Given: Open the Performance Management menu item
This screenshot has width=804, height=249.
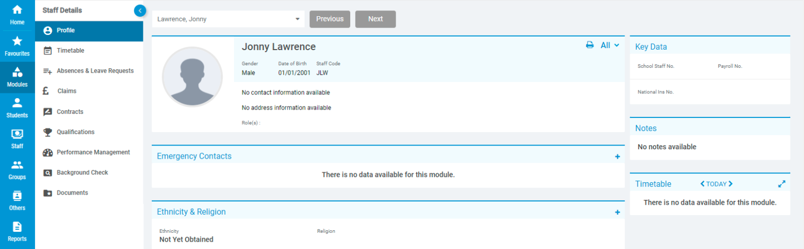Looking at the screenshot, I should point(93,152).
